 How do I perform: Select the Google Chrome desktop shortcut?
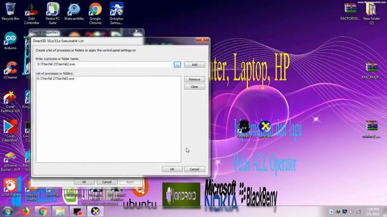(96, 13)
